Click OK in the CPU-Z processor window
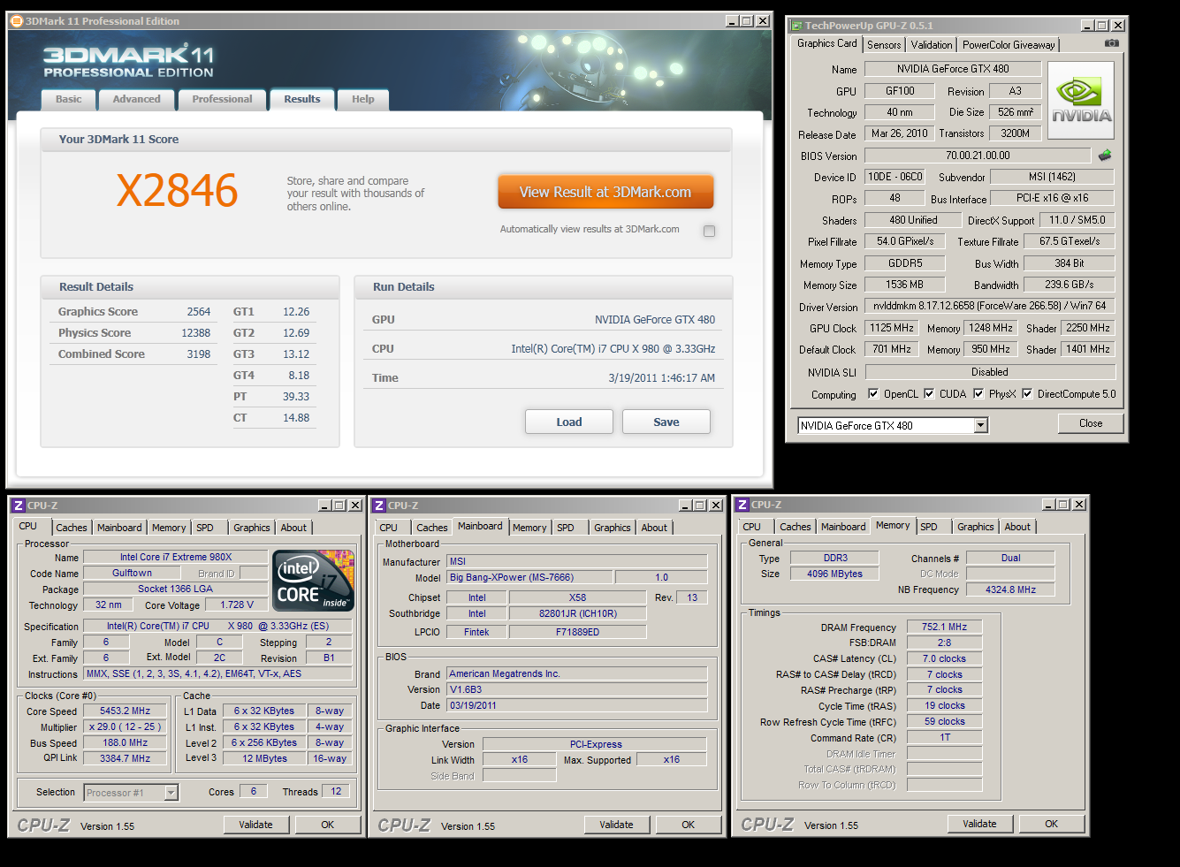The width and height of the screenshot is (1180, 867). pos(328,825)
